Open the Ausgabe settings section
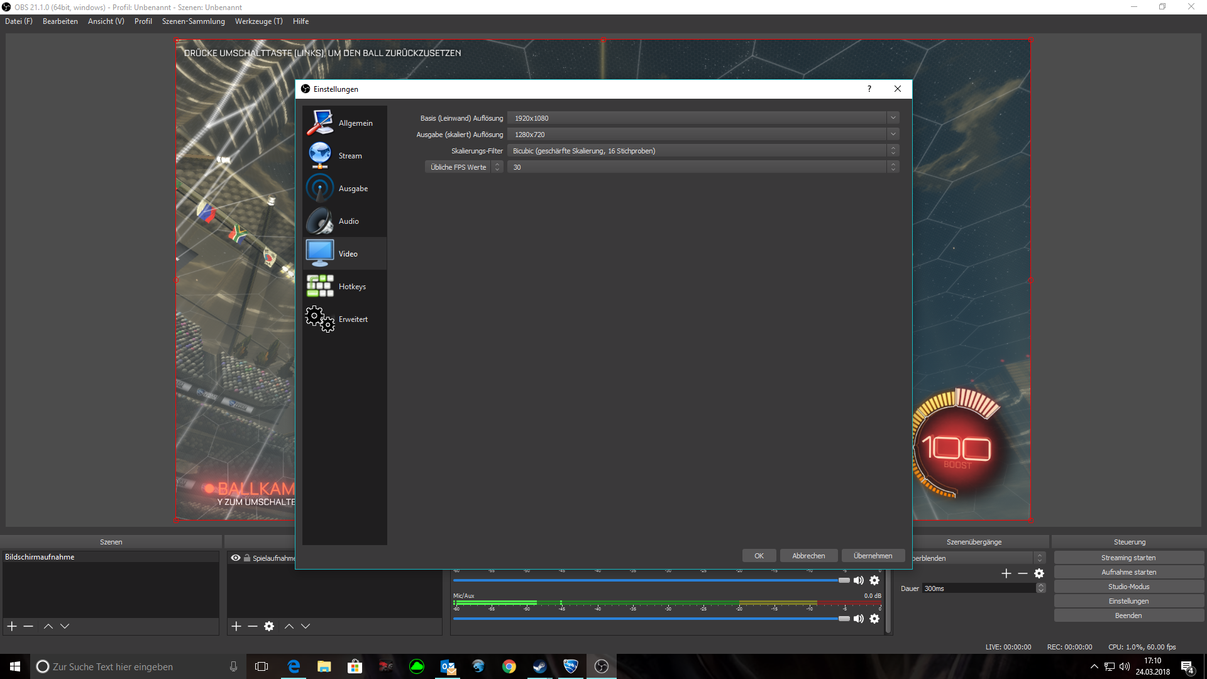Viewport: 1207px width, 679px height. (344, 189)
